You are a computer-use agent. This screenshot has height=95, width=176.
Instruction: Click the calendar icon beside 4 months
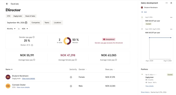pos(146,80)
